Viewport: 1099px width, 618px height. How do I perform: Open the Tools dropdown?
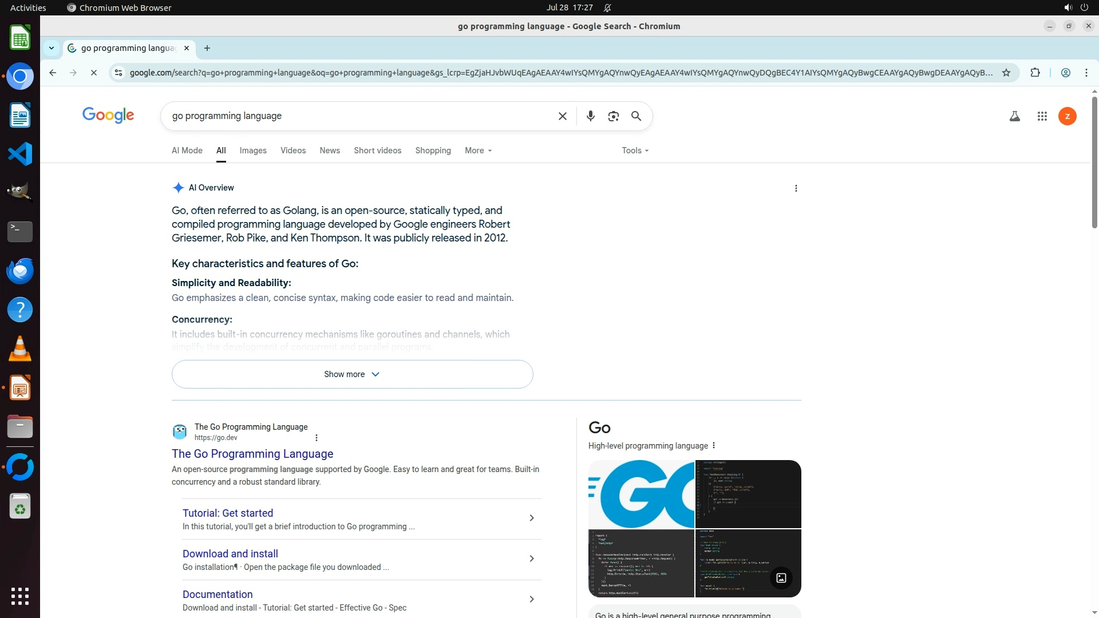point(635,150)
